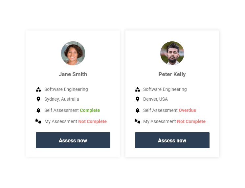
Task: Click the green Complete status on Jane's card
Action: [x=90, y=110]
